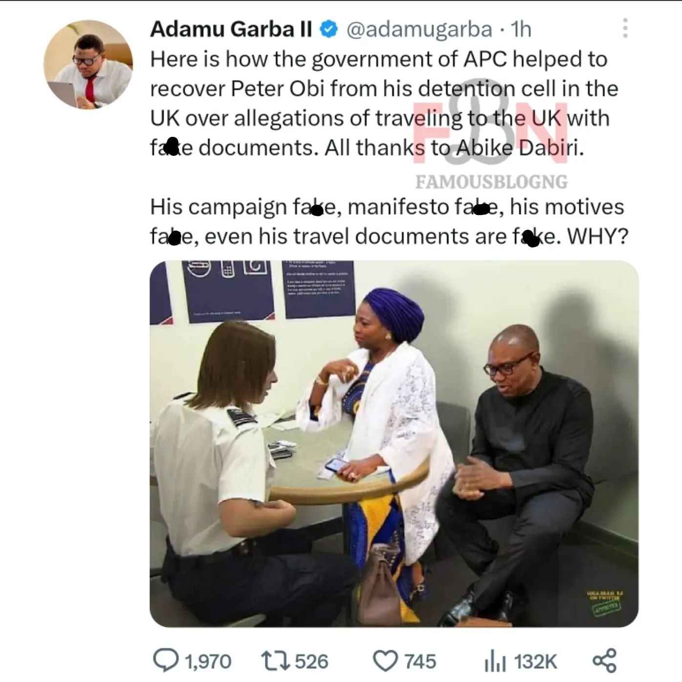Open the Adamu Garba II display name
Screen dimensions: 682x682
pyautogui.click(x=231, y=29)
